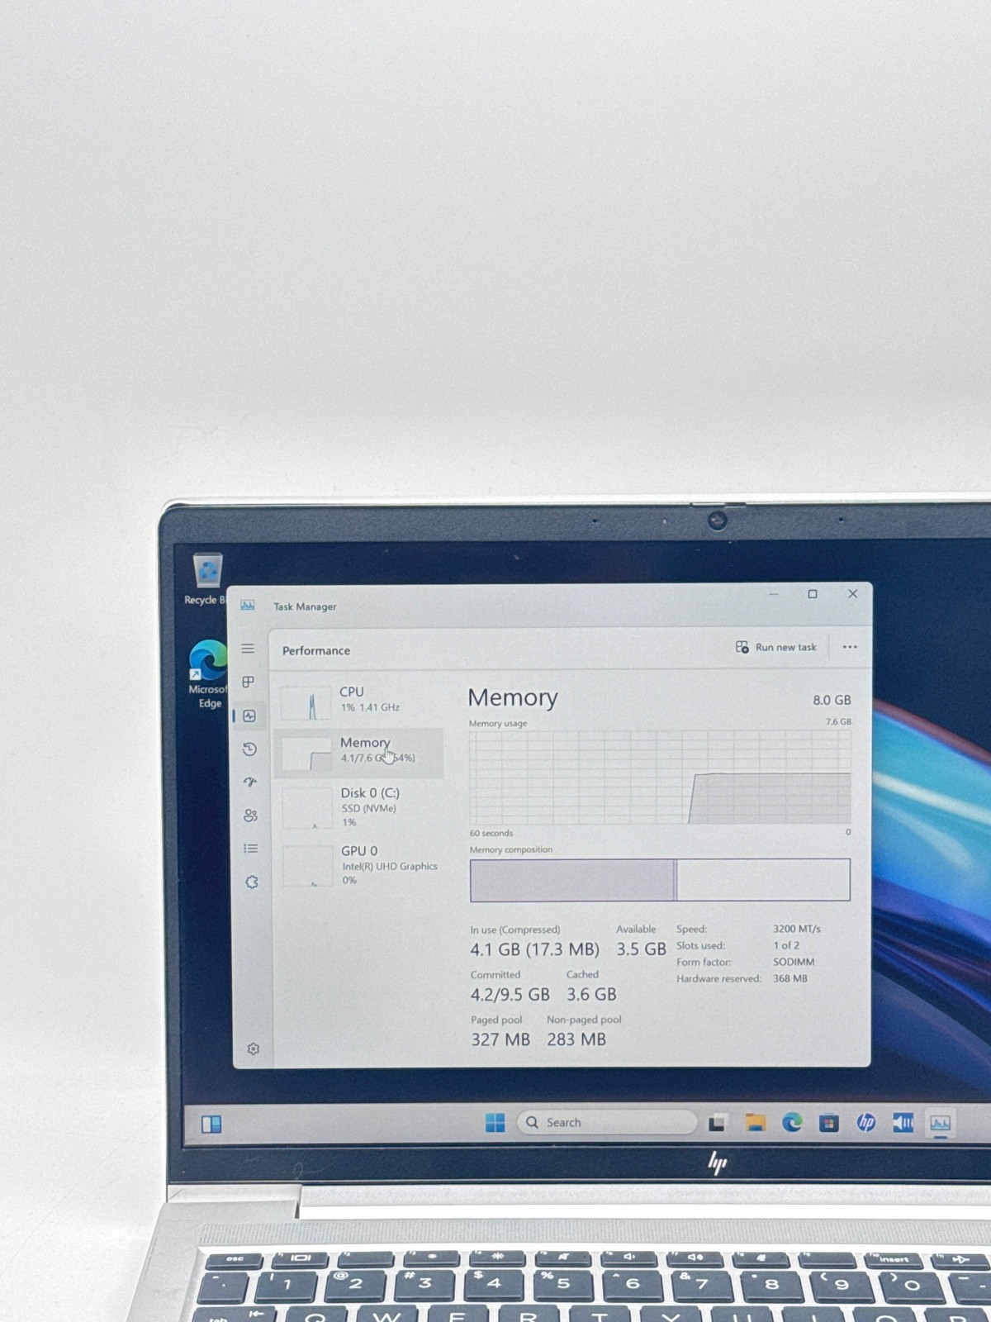Click the '4.2/9.5 GB' committed value
This screenshot has width=991, height=1322.
pos(510,994)
